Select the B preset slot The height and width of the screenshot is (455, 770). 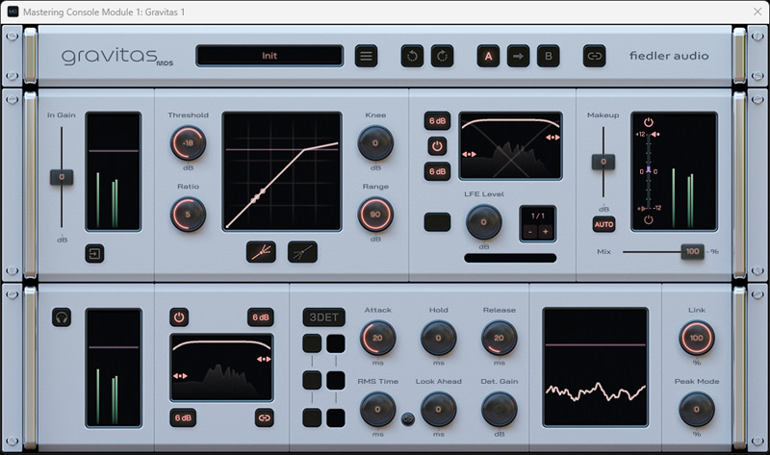click(548, 56)
